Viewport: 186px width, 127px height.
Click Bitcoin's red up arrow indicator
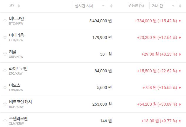pos(180,21)
